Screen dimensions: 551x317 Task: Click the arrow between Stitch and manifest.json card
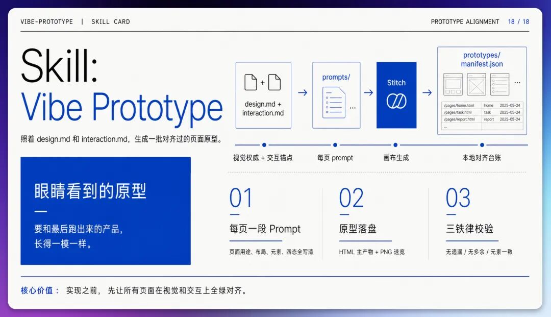click(x=427, y=92)
